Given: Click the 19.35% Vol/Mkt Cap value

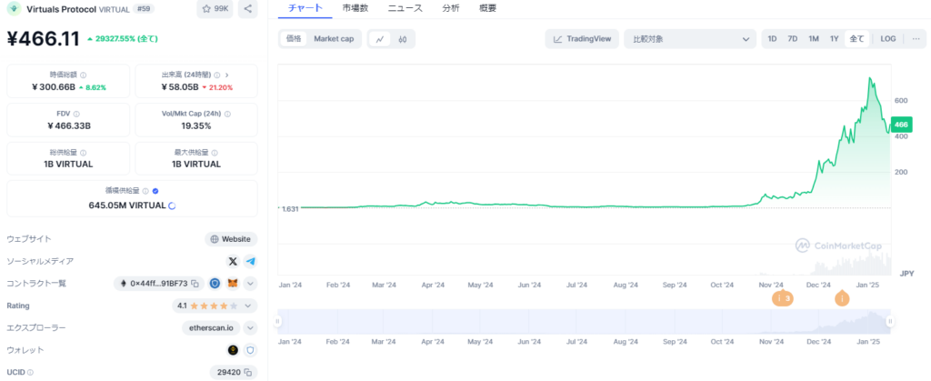Looking at the screenshot, I should click(x=196, y=125).
